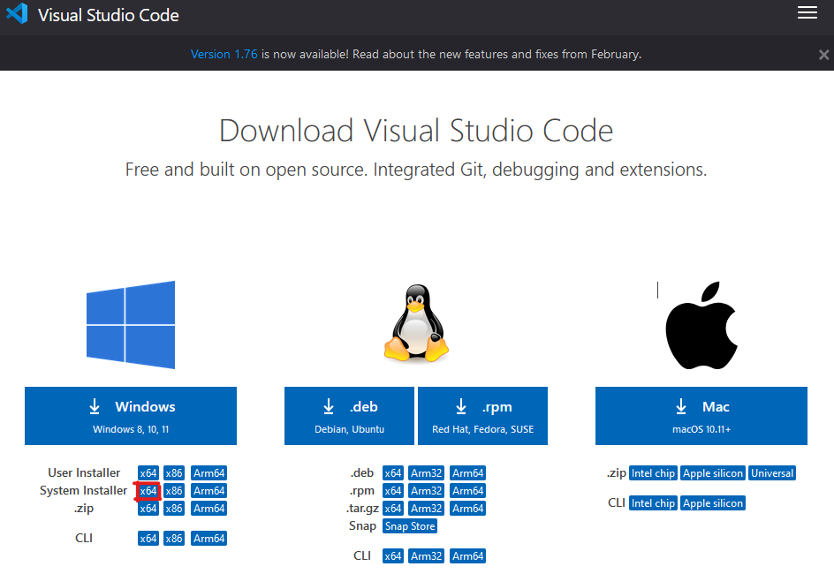Download the Mac build for macOS 10.11+

click(701, 415)
